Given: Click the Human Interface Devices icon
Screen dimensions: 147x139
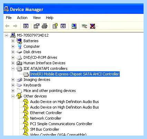Looking at the screenshot, I should [19, 63].
